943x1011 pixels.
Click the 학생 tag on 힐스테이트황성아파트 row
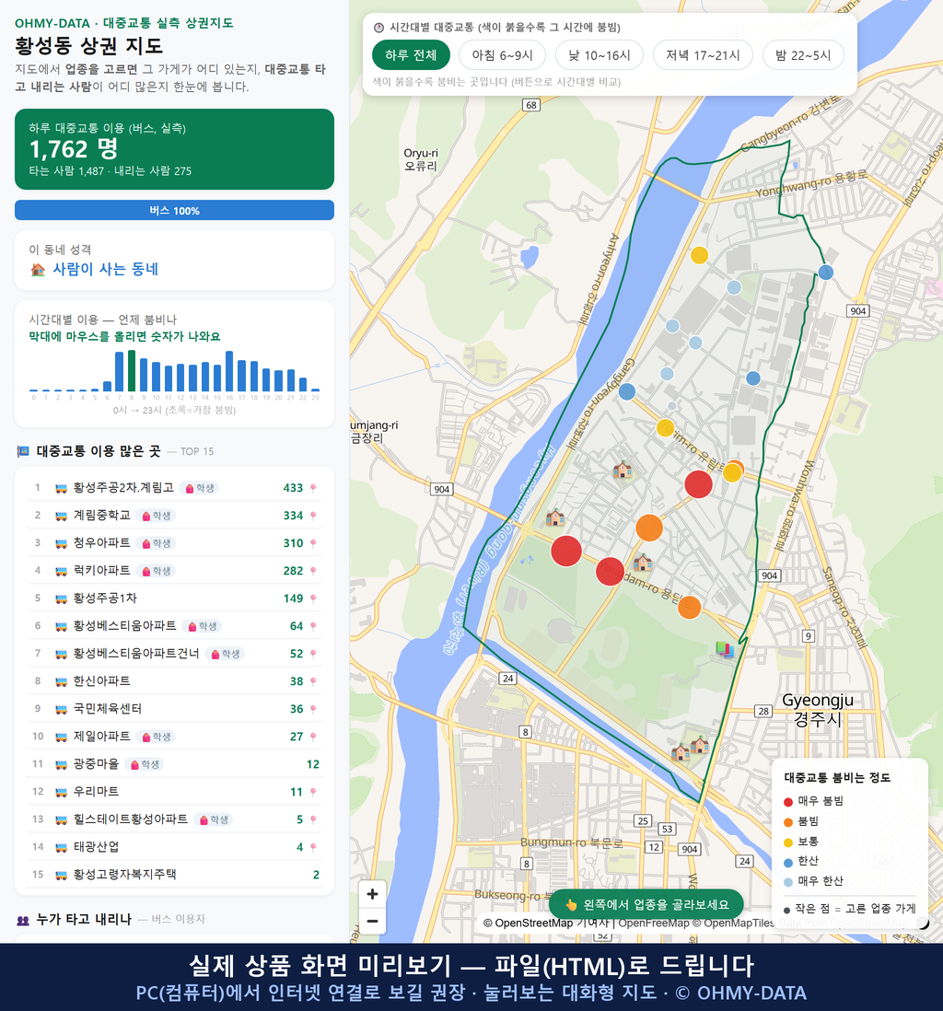click(x=215, y=819)
